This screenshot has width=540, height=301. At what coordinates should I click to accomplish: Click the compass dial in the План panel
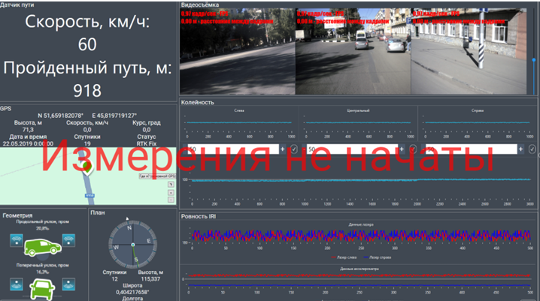pyautogui.click(x=133, y=245)
